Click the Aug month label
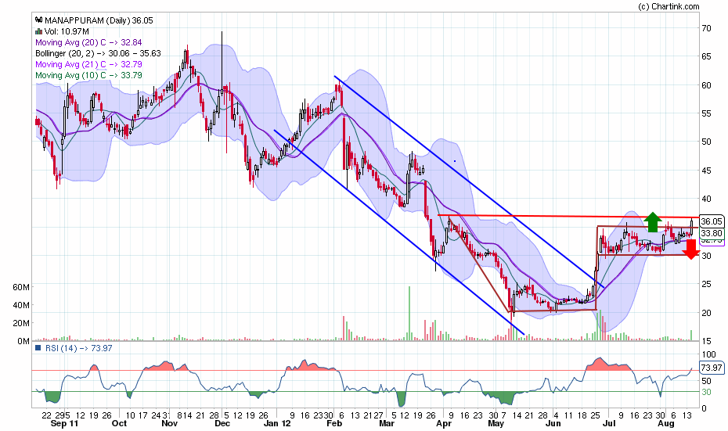 click(666, 424)
